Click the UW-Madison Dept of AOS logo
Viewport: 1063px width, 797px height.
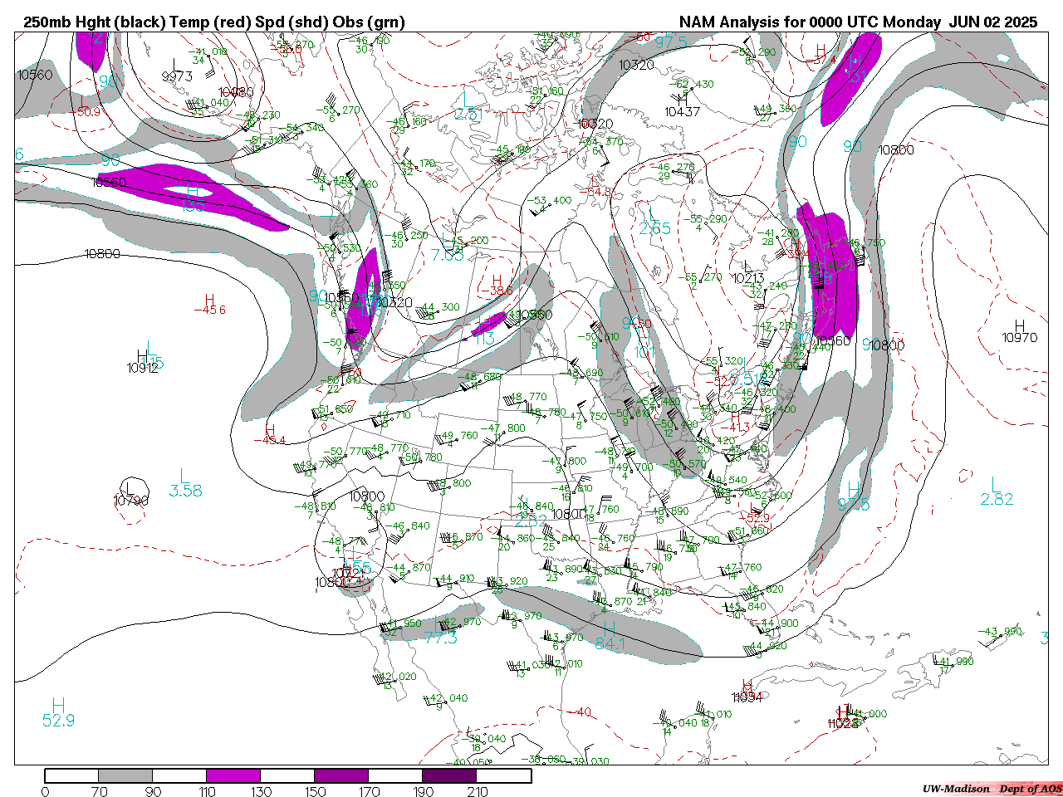pyautogui.click(x=992, y=789)
